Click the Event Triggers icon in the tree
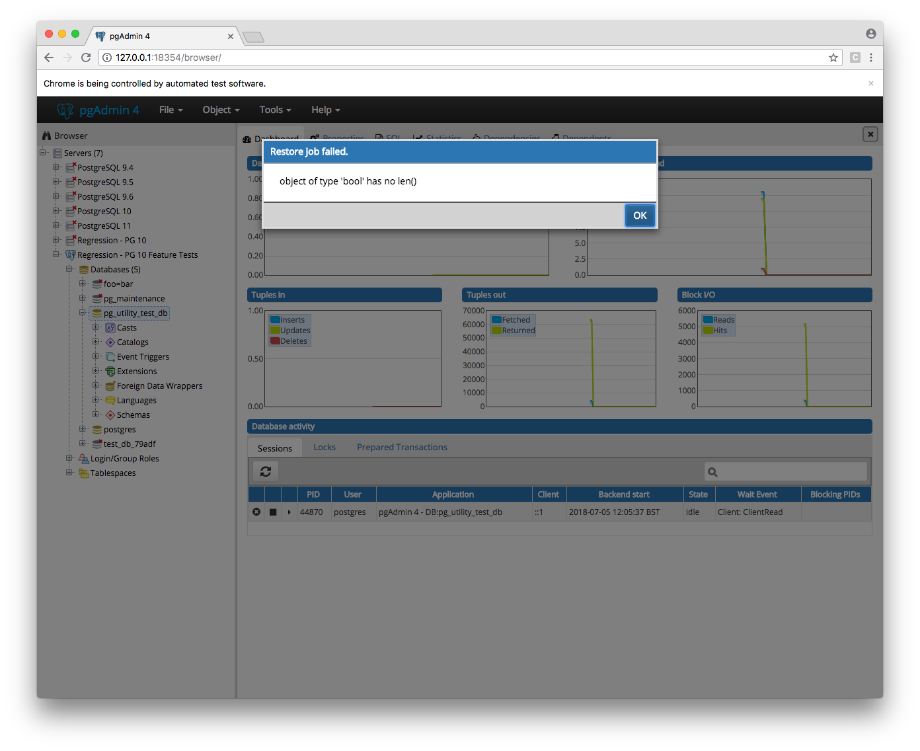 pos(110,357)
